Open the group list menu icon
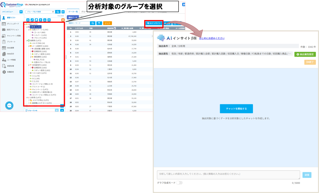The image size is (319, 193). 49,20
